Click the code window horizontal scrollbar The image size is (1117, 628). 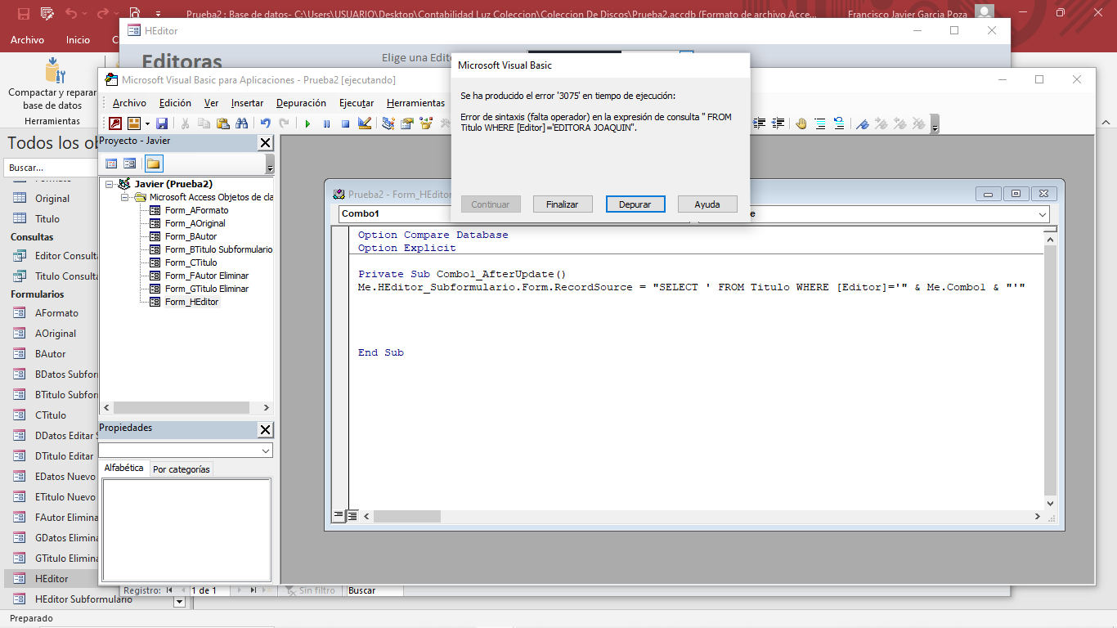coord(704,517)
